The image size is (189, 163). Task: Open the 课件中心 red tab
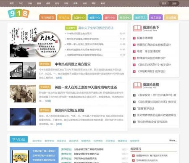coord(110,17)
